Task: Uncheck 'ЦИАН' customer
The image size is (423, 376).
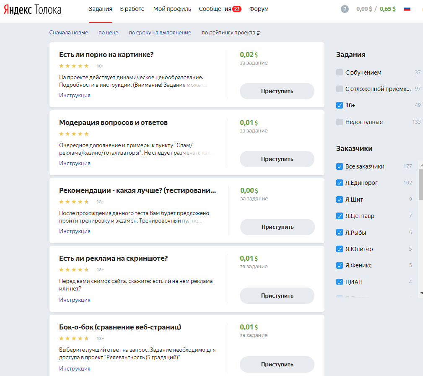Action: point(340,282)
